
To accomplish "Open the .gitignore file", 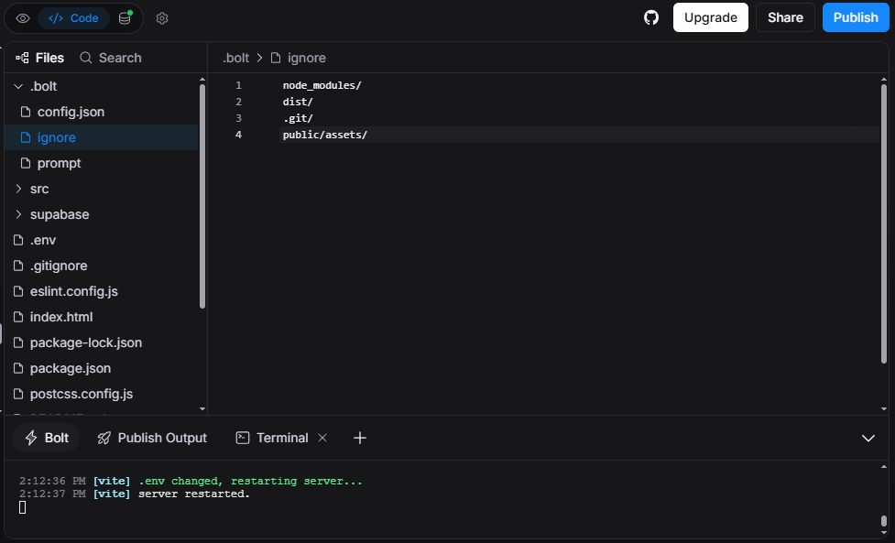I will tap(102, 266).
